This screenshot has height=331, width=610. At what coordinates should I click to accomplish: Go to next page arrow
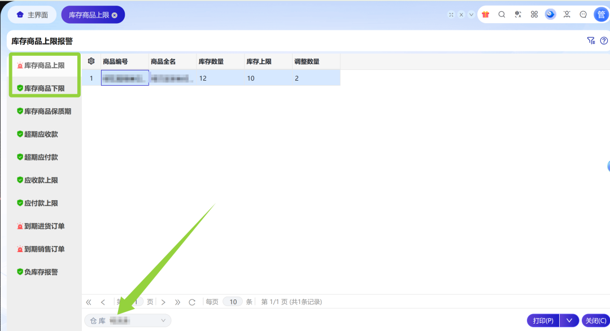tap(163, 302)
